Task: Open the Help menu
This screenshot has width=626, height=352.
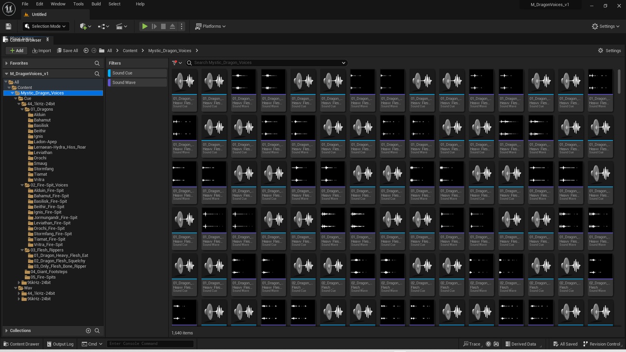Action: tap(140, 4)
